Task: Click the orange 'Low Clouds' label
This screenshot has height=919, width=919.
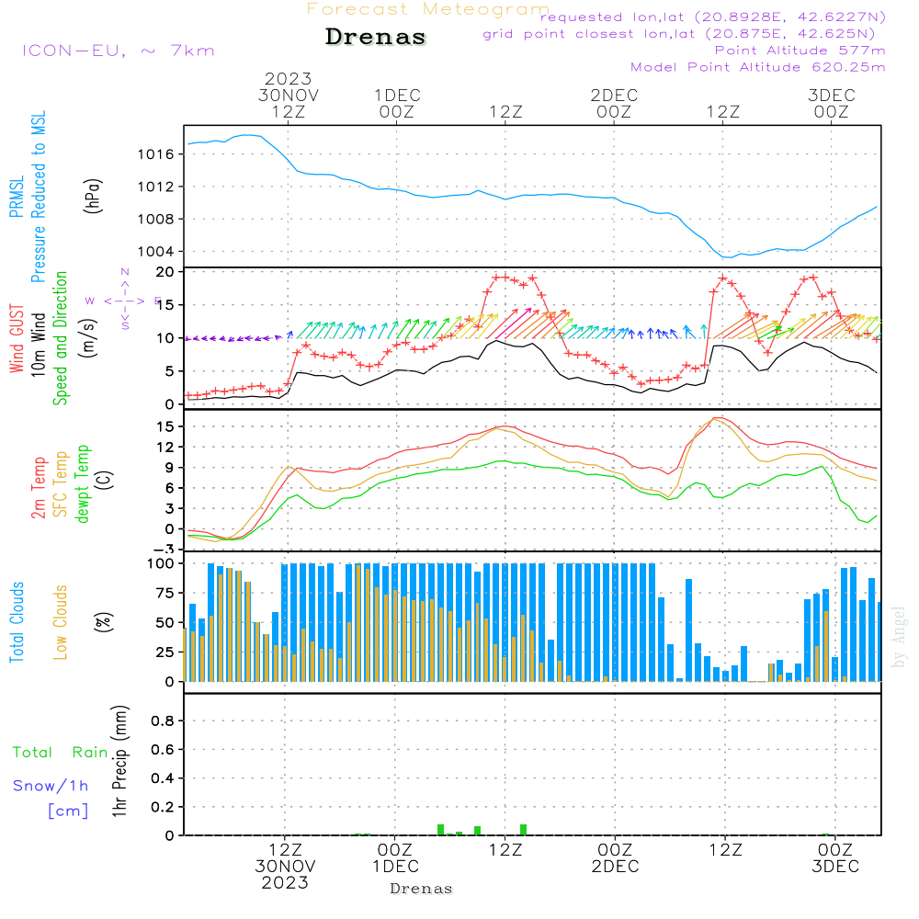Action: click(61, 622)
